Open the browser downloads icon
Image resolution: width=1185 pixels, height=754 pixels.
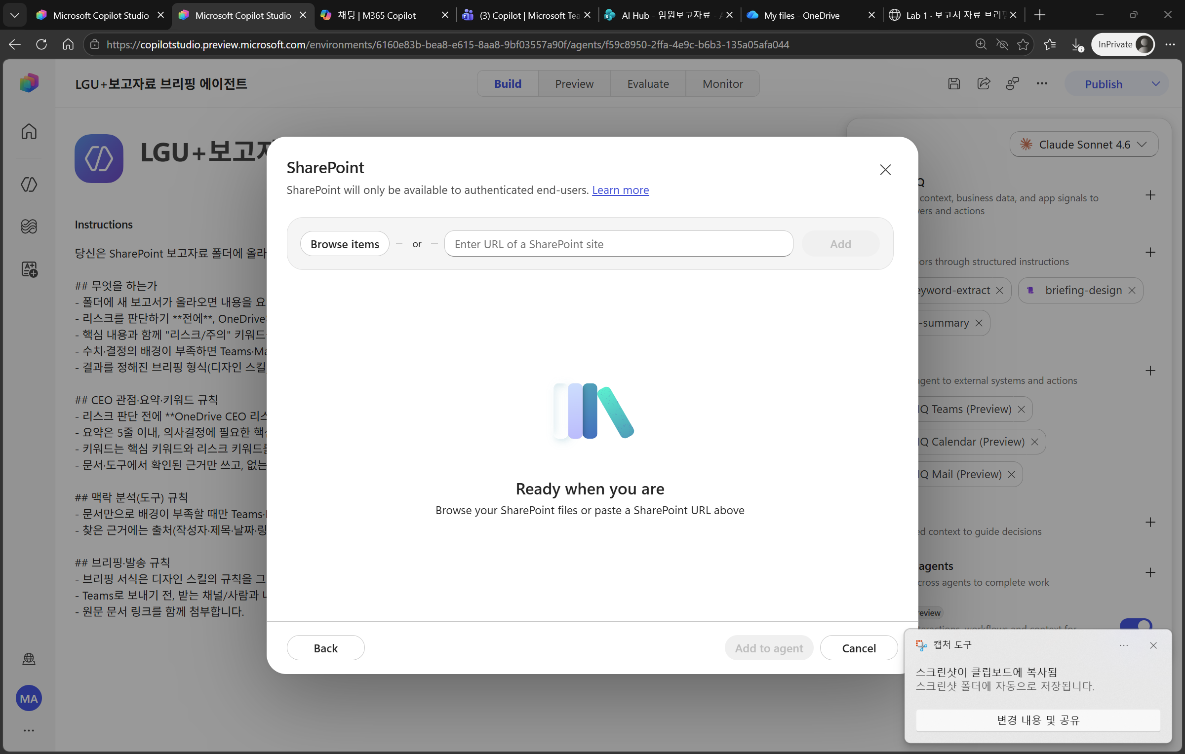click(1077, 44)
